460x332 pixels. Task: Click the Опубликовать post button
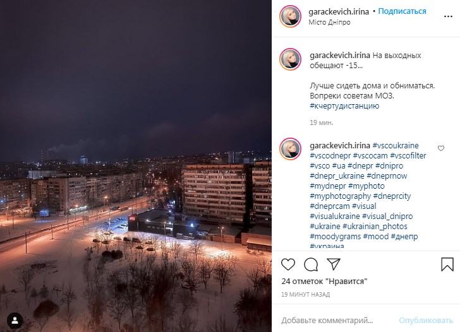point(426,321)
